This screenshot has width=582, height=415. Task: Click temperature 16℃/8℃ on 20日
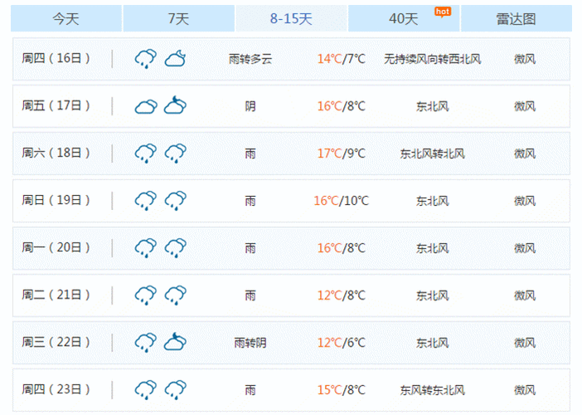click(x=341, y=248)
